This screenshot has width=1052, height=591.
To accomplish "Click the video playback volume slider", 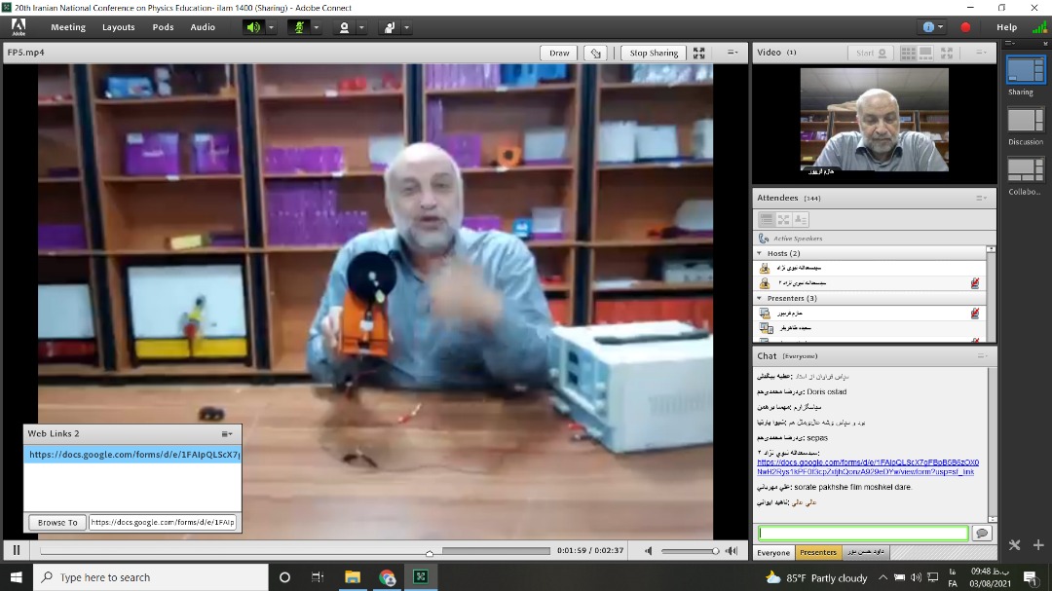I will pyautogui.click(x=690, y=551).
